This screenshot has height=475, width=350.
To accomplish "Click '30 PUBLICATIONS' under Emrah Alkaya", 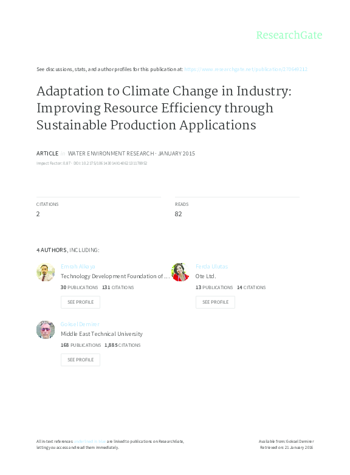I will coord(79,287).
